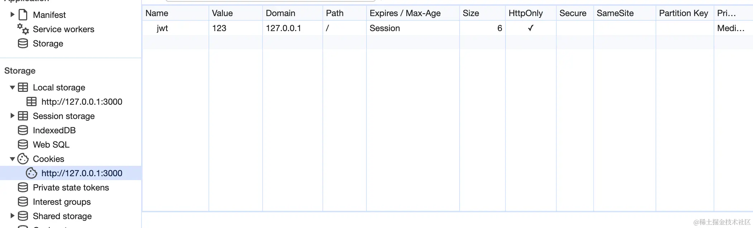The image size is (753, 228).
Task: Select the Shared storage item
Action: click(62, 216)
